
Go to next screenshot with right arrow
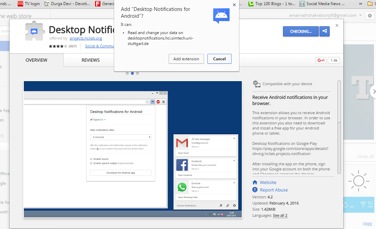tap(374, 92)
